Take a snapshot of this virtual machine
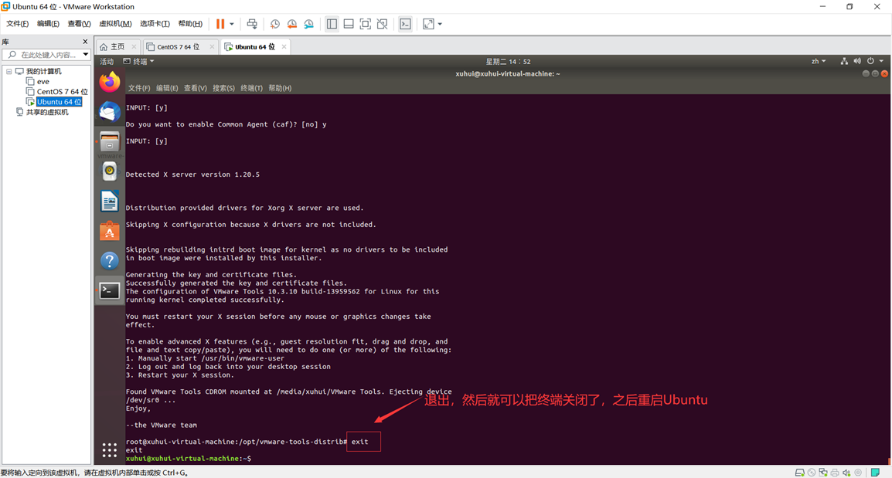The width and height of the screenshot is (892, 478). [x=275, y=24]
